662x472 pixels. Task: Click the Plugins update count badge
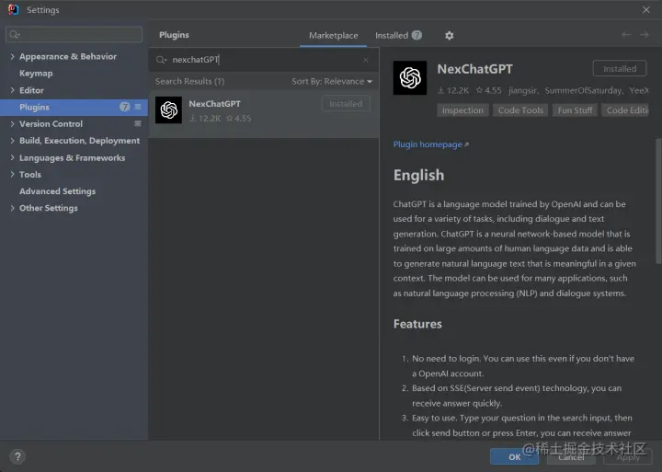(124, 107)
